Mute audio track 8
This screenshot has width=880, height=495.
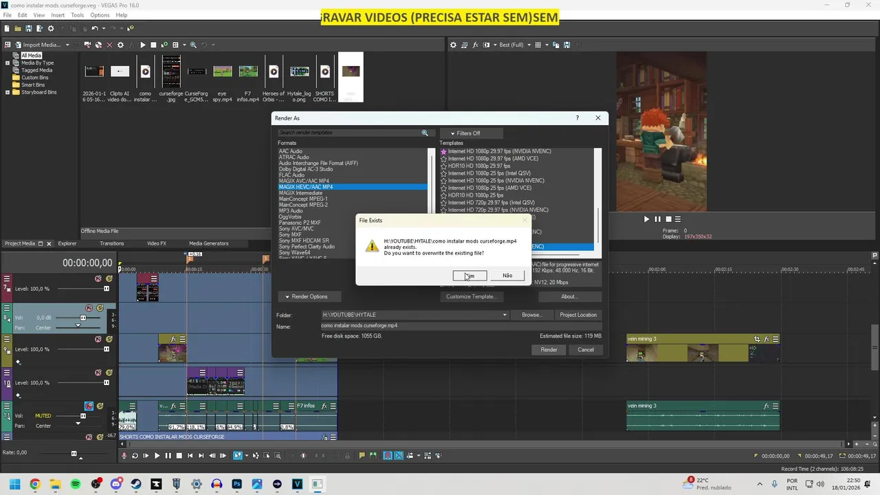(89, 308)
